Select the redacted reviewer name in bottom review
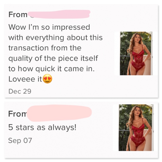The height and width of the screenshot is (162, 162). tap(59, 113)
